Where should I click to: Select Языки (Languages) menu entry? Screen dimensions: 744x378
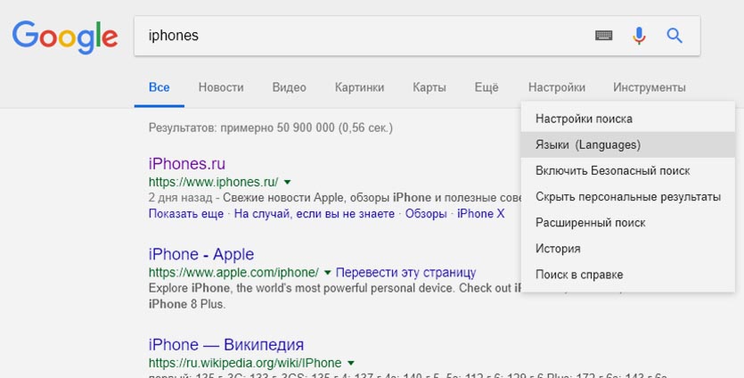click(628, 144)
